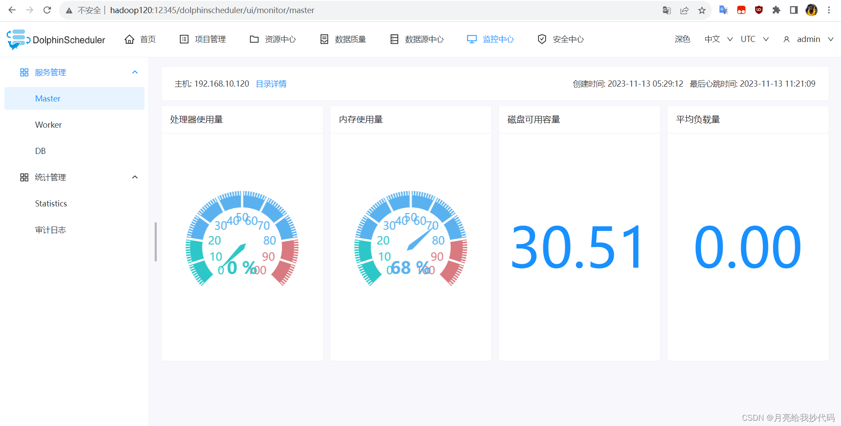This screenshot has height=426, width=841.
Task: Open browser extensions puzzle icon
Action: pyautogui.click(x=776, y=10)
